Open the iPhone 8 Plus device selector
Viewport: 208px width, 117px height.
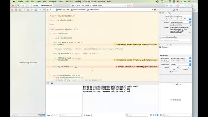click(46, 6)
